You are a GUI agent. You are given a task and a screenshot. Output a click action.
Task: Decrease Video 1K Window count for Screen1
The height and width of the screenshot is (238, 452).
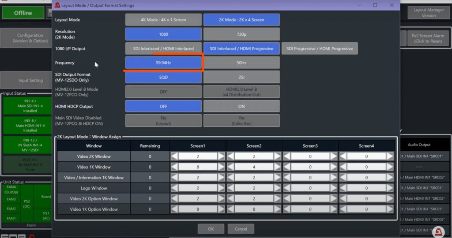tap(174, 167)
